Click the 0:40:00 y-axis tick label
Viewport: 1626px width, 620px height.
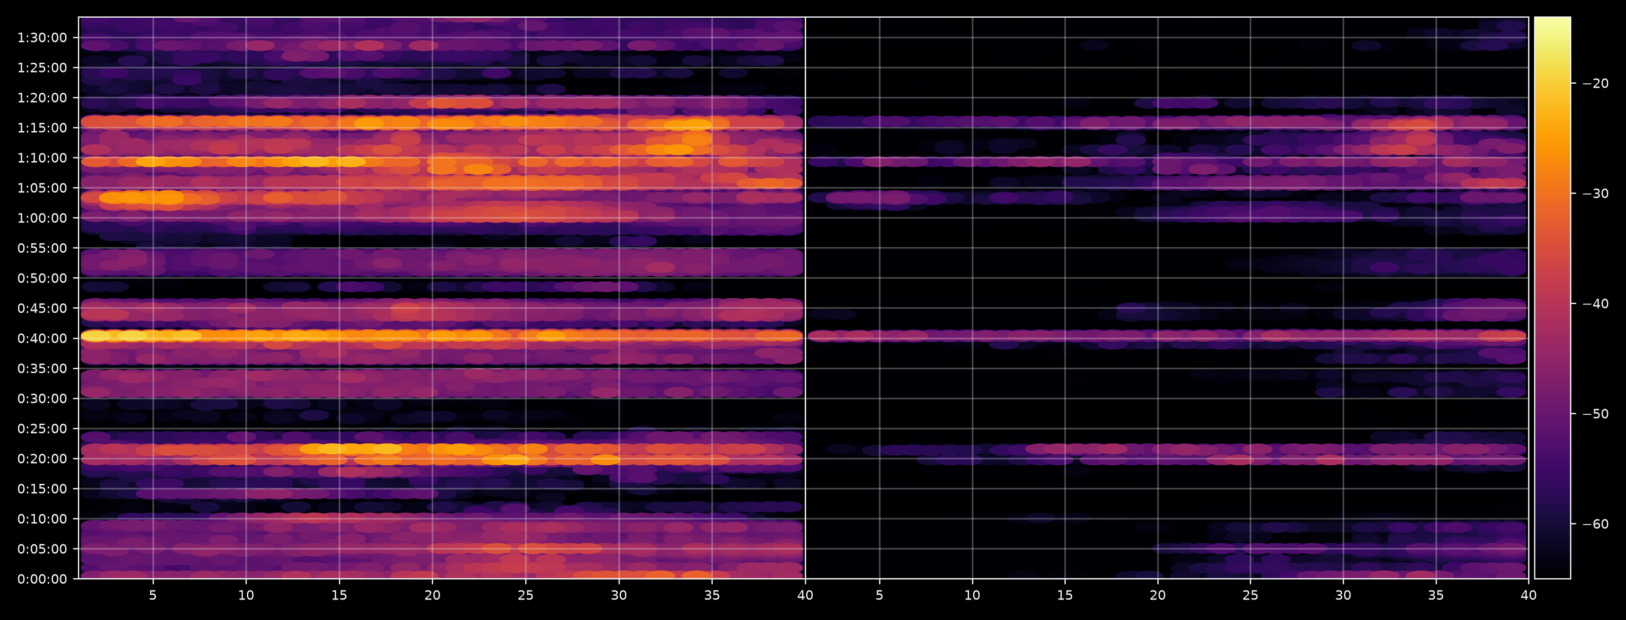(x=42, y=339)
